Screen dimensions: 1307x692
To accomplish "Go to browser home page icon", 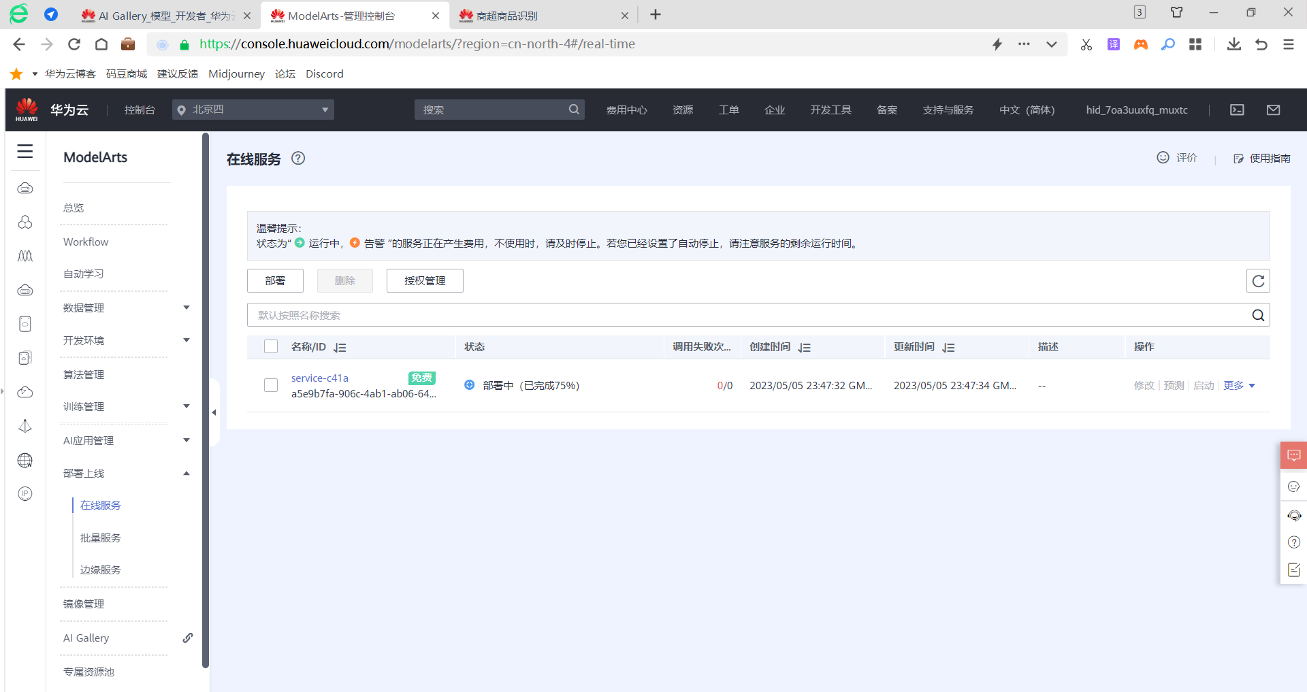I will pyautogui.click(x=101, y=44).
